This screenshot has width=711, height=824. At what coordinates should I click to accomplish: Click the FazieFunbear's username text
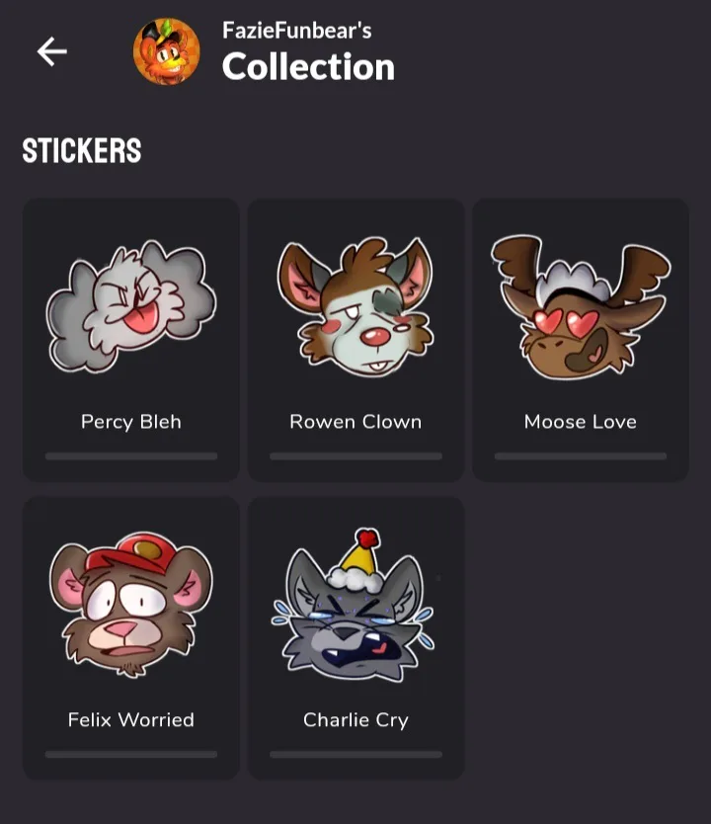tap(296, 30)
